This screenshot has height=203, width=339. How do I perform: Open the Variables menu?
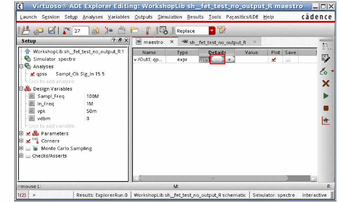119,17
